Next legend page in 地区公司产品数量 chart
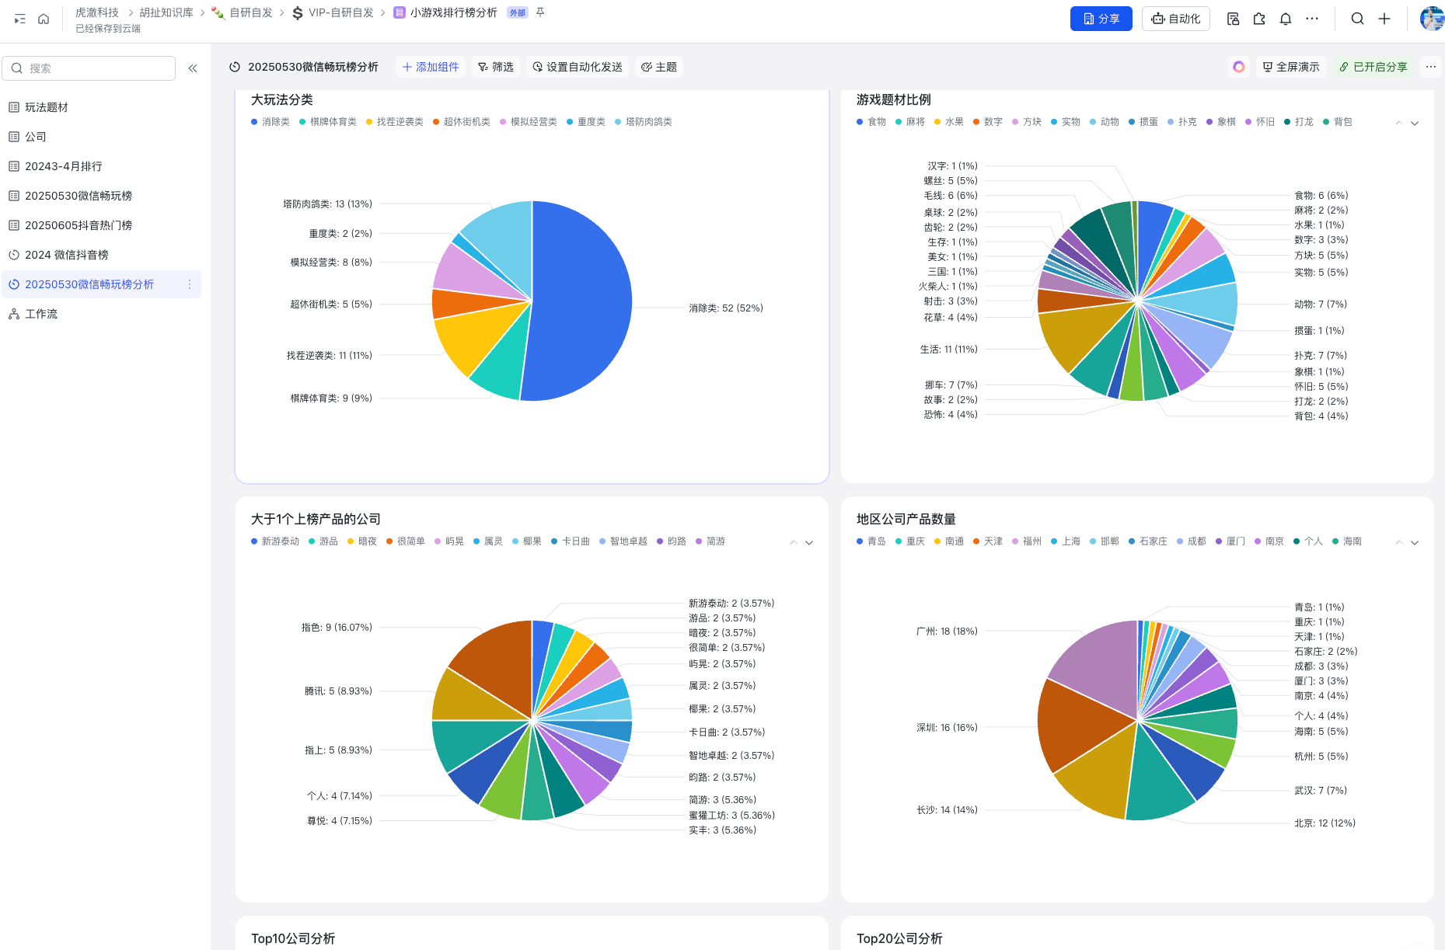The width and height of the screenshot is (1445, 950). (1415, 542)
